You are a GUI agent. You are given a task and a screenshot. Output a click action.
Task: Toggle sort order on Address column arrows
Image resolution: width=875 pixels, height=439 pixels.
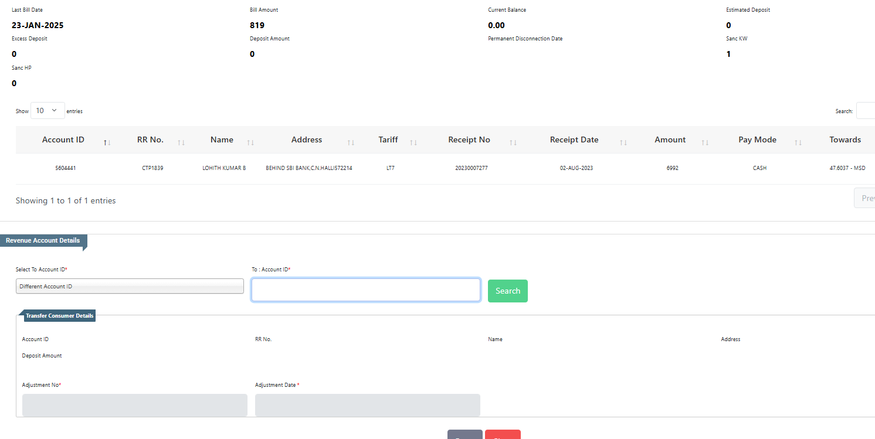(x=351, y=142)
